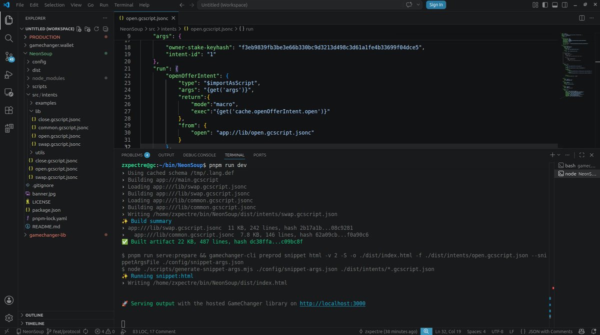Open the notifications bell in status bar
The height and width of the screenshot is (335, 600).
[x=592, y=332]
